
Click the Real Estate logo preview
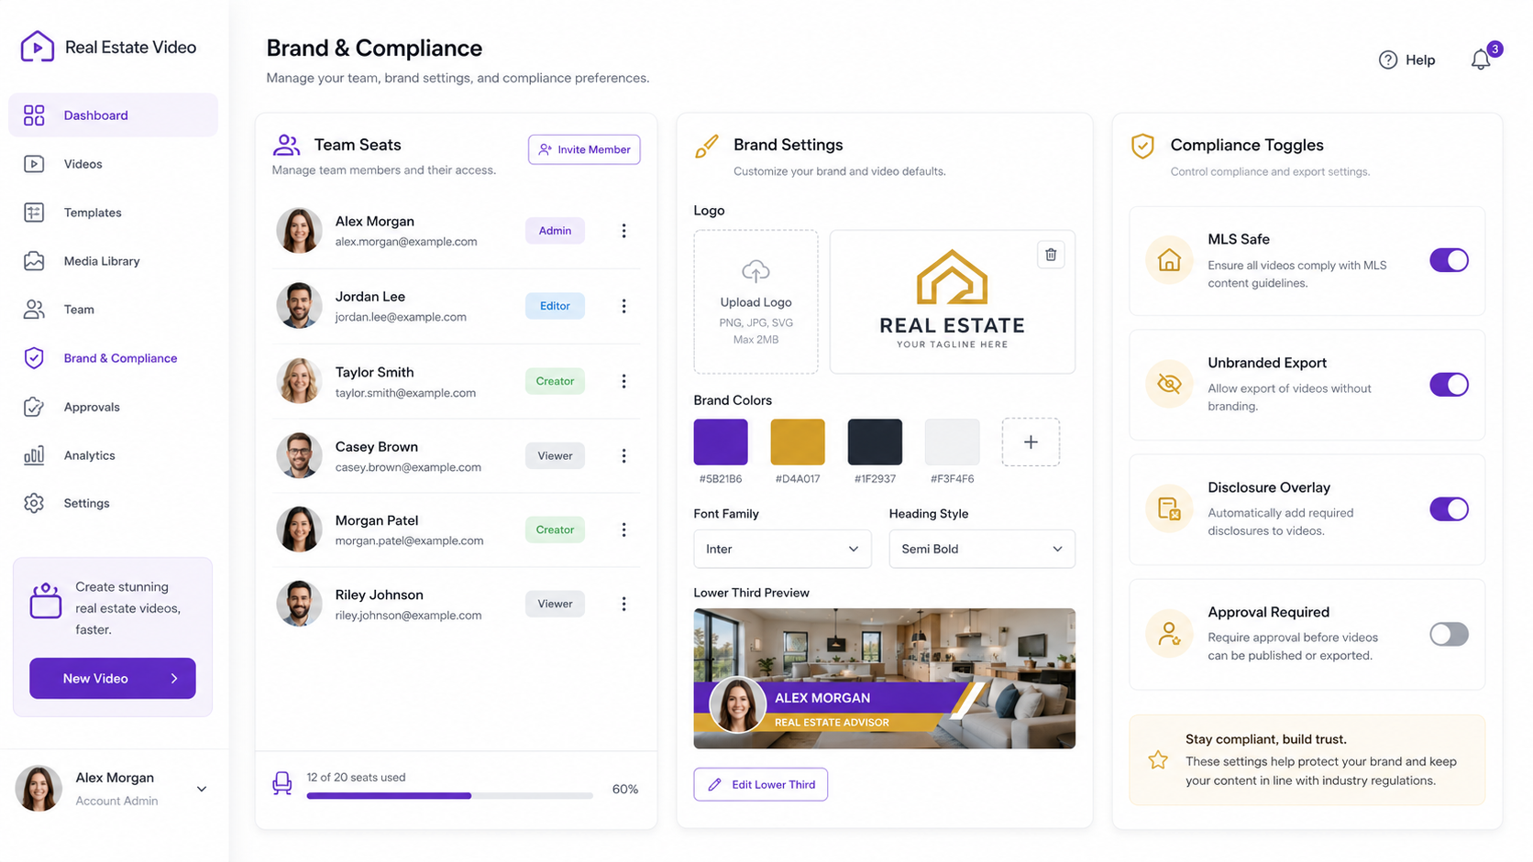[x=953, y=301]
